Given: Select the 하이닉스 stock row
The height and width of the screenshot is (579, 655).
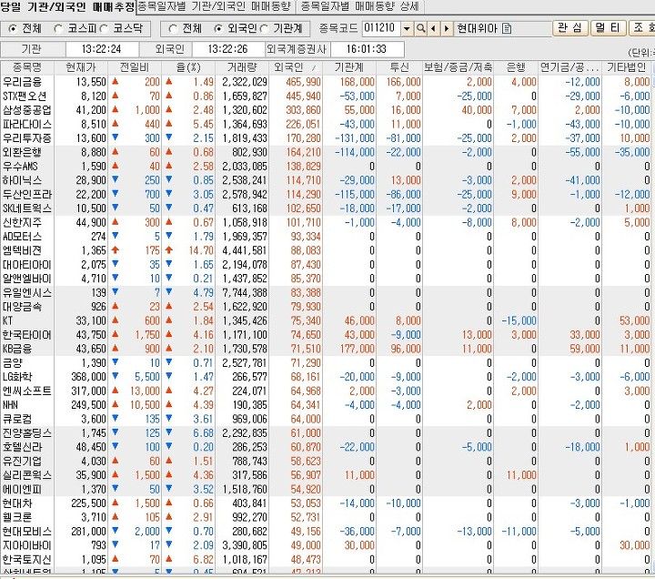Looking at the screenshot, I should pos(326,180).
